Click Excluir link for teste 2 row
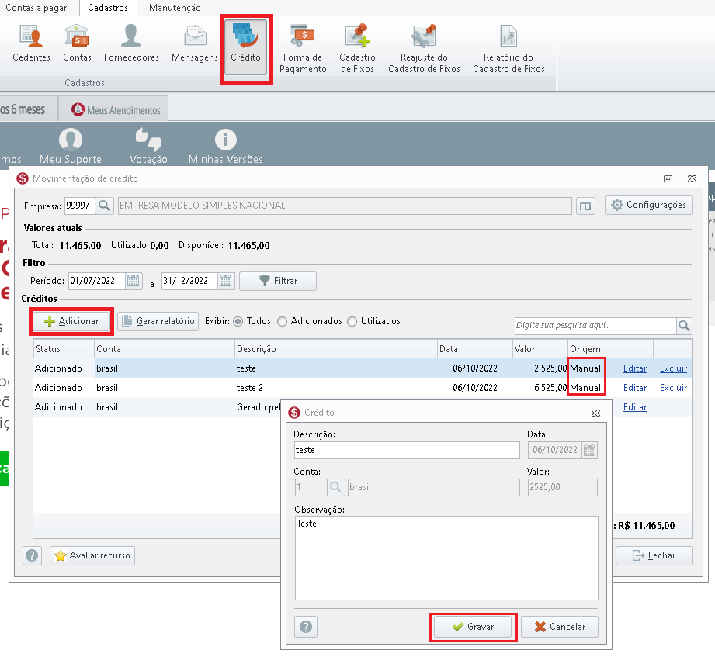 [673, 388]
